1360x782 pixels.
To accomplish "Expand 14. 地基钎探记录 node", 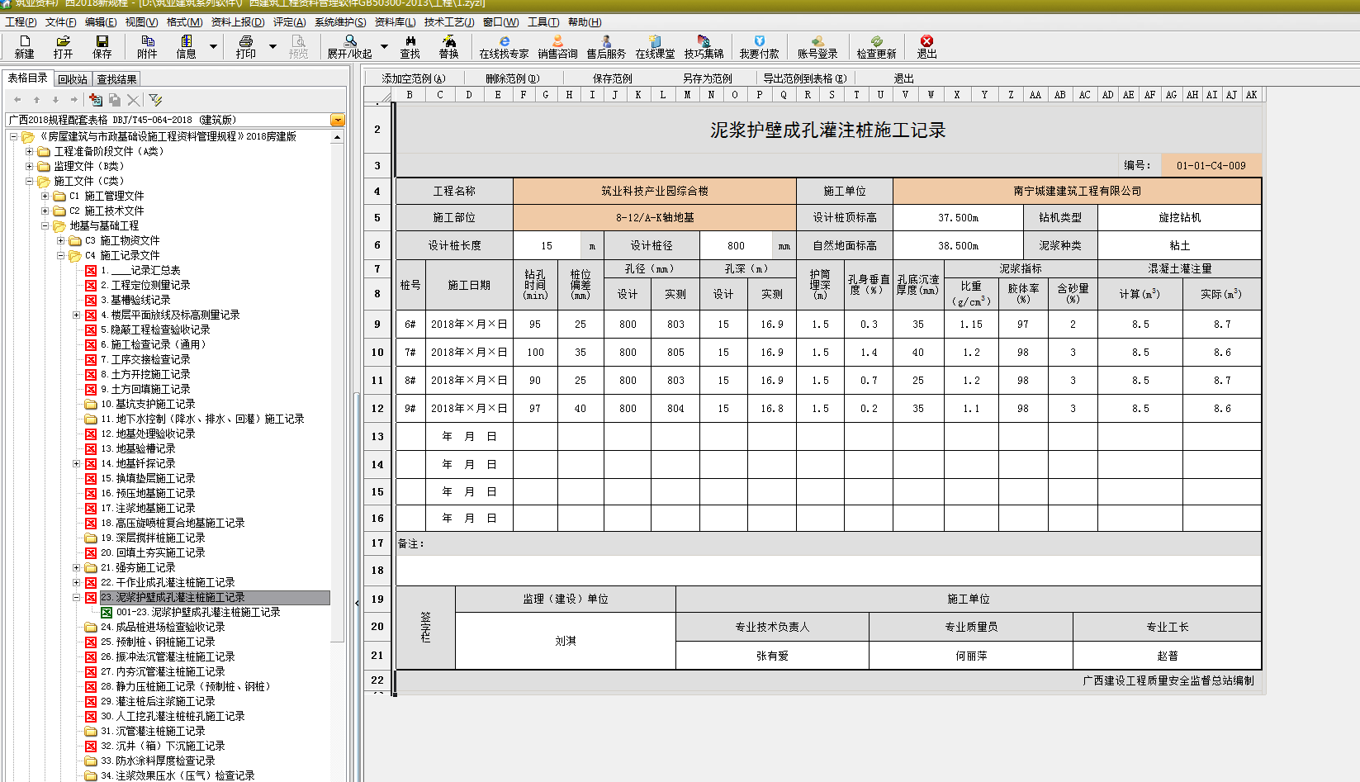I will (x=77, y=463).
